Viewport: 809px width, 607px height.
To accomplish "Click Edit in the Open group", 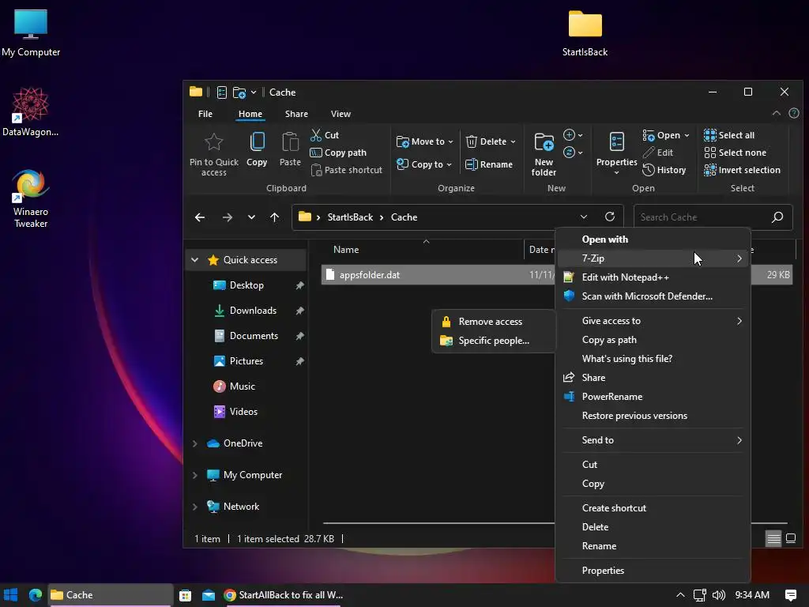I will (658, 153).
